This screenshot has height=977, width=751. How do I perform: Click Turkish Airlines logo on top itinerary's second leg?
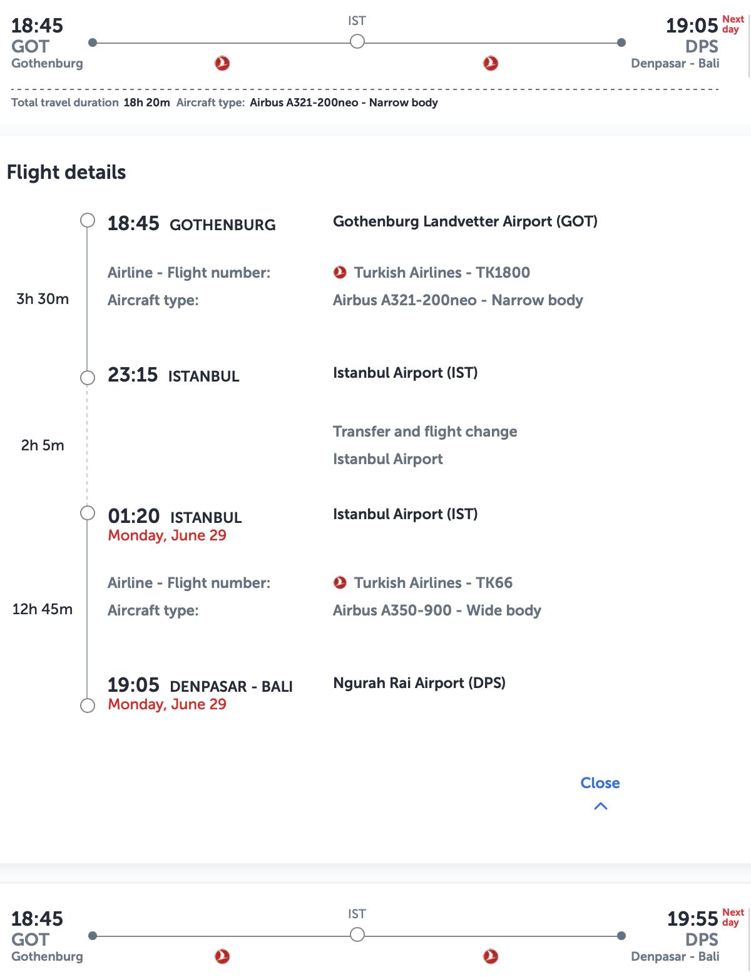point(491,63)
